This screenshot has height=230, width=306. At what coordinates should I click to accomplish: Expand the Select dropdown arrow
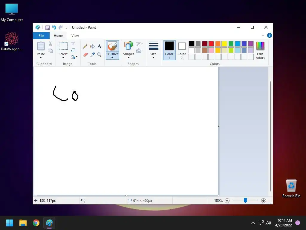(x=63, y=58)
